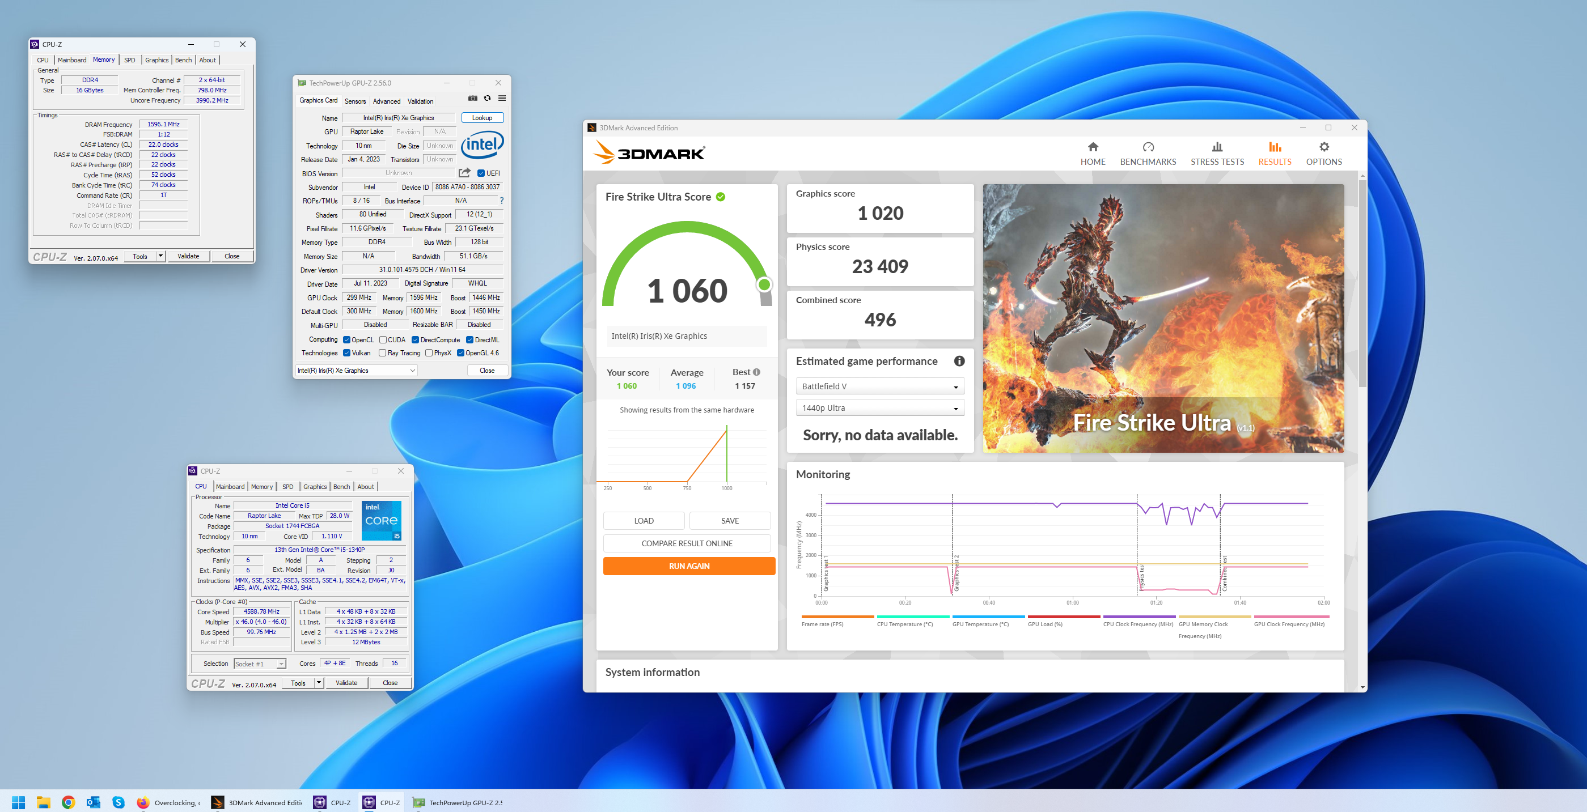This screenshot has height=812, width=1587.
Task: Open the Windows Start menu
Action: pyautogui.click(x=19, y=802)
